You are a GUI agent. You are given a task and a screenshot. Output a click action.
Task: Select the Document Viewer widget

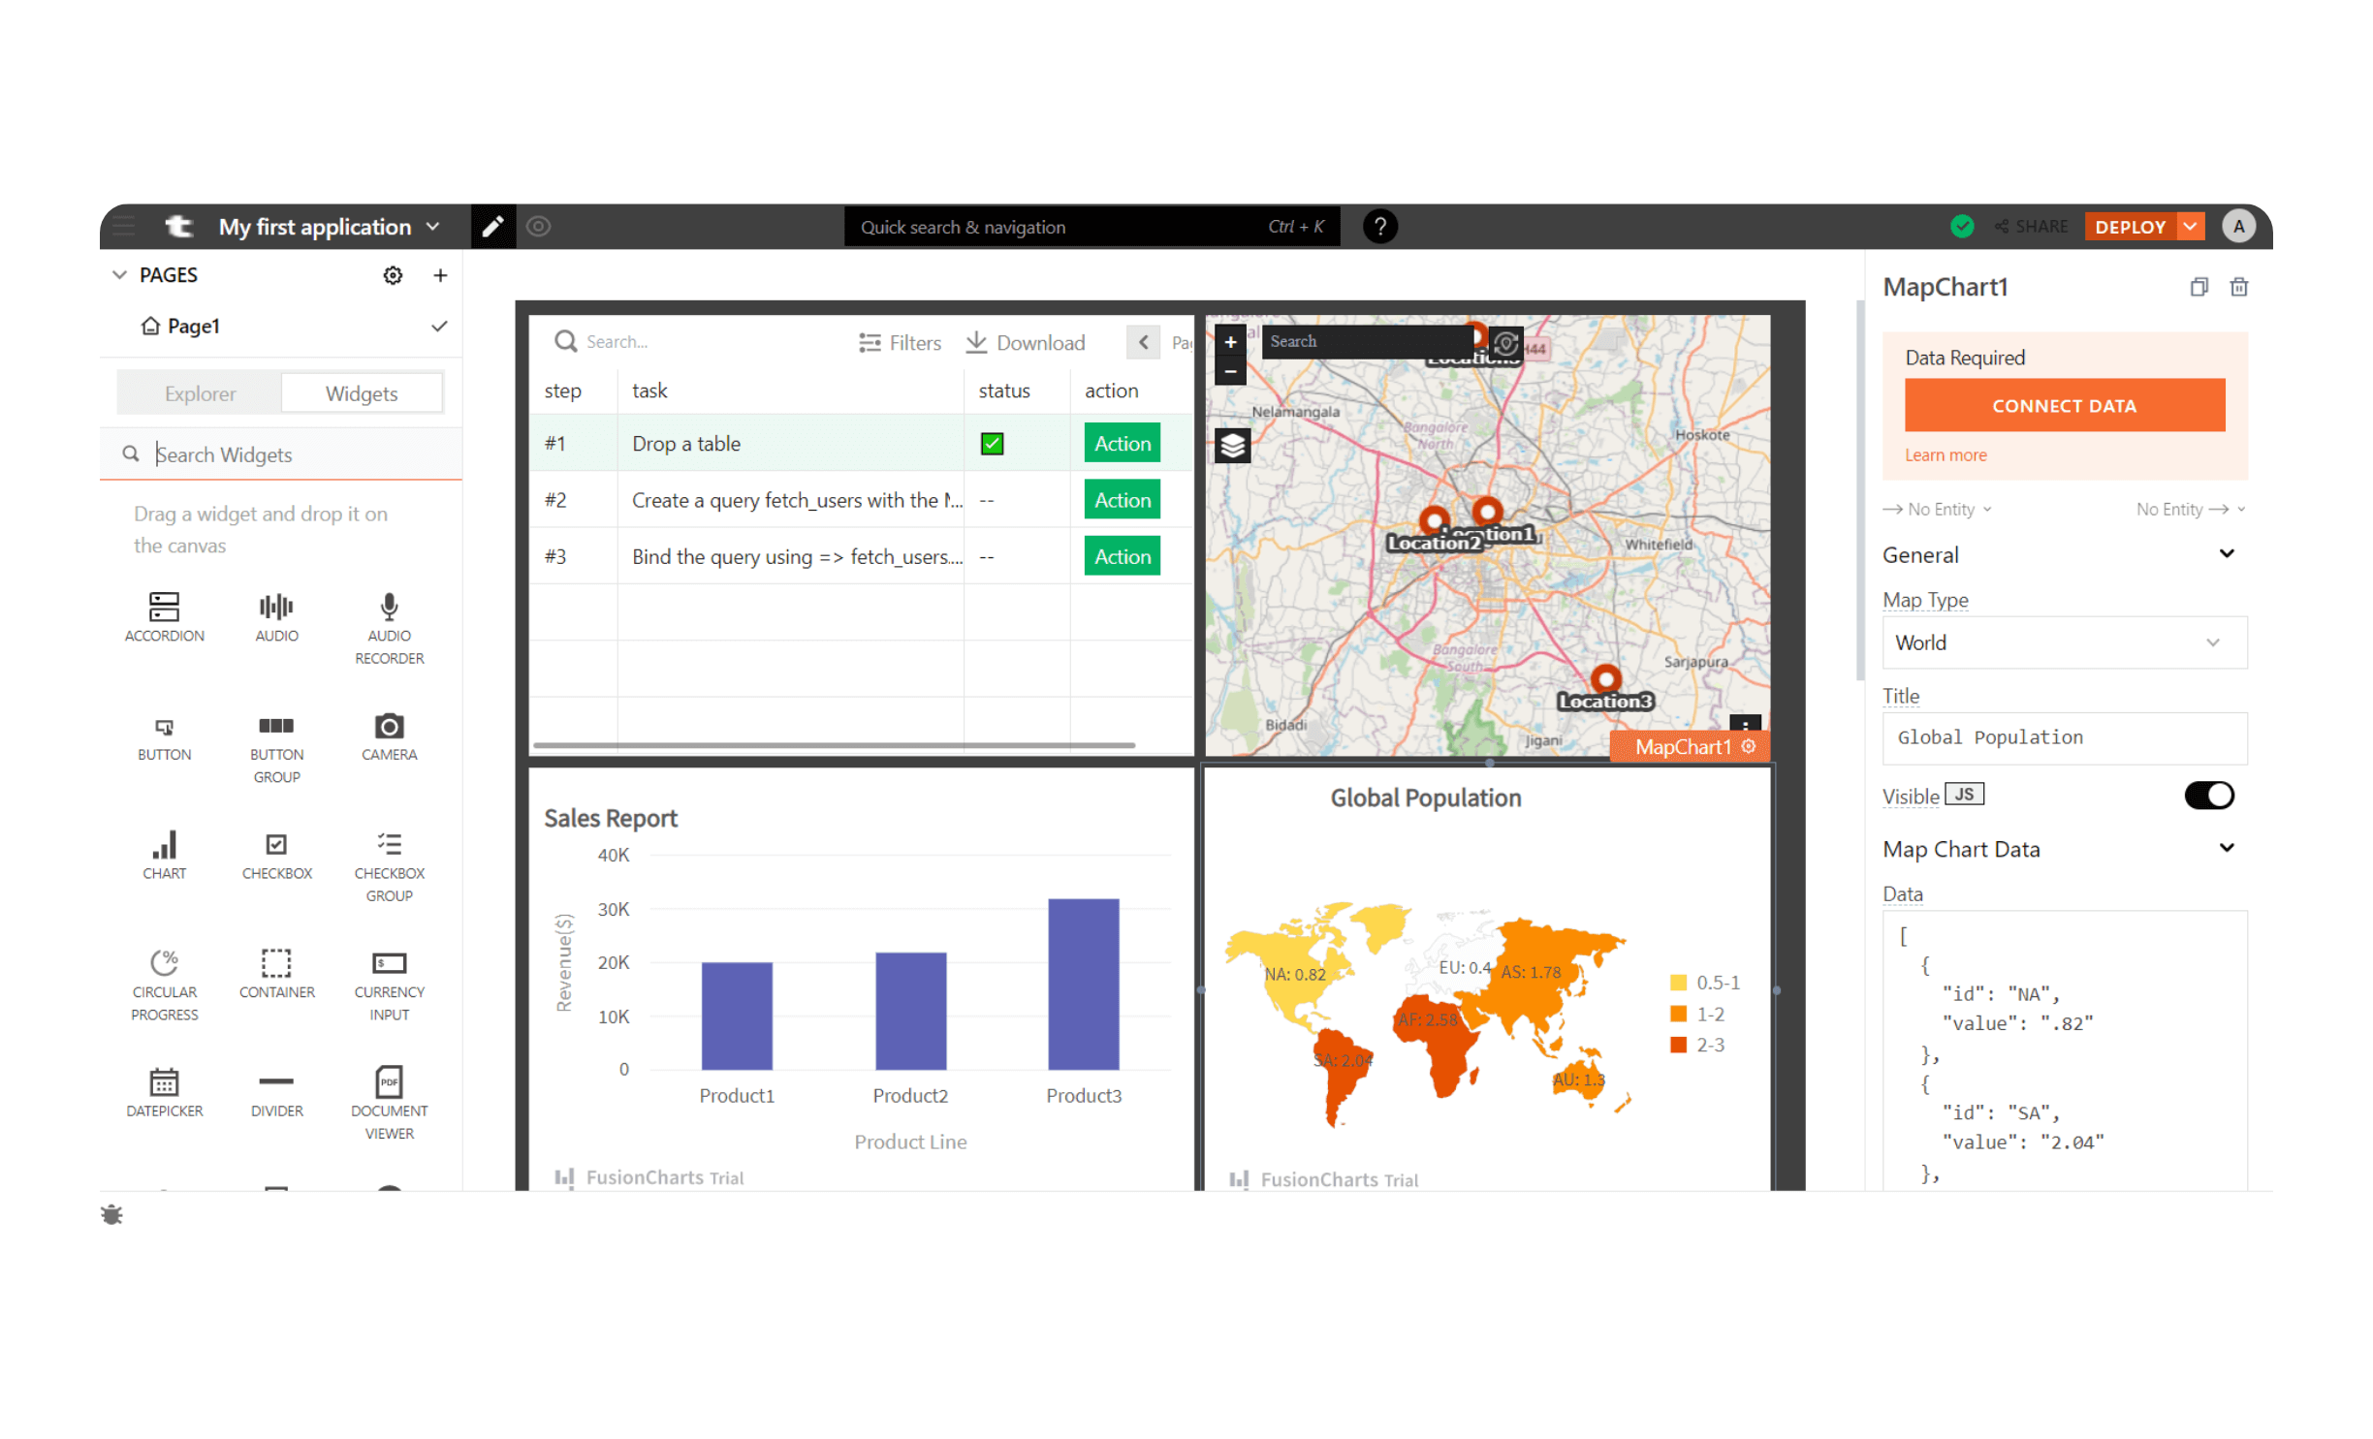pos(390,1105)
